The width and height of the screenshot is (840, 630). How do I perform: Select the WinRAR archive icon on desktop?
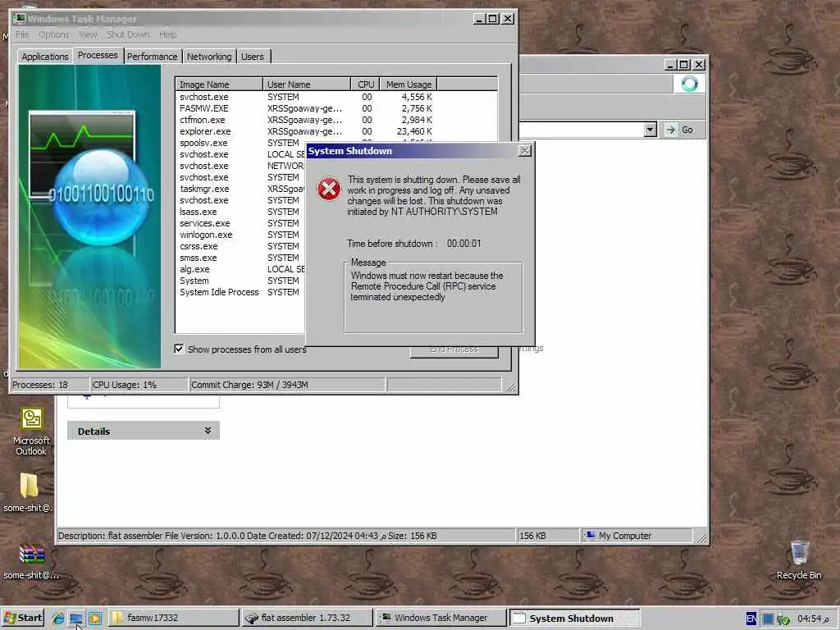point(32,555)
